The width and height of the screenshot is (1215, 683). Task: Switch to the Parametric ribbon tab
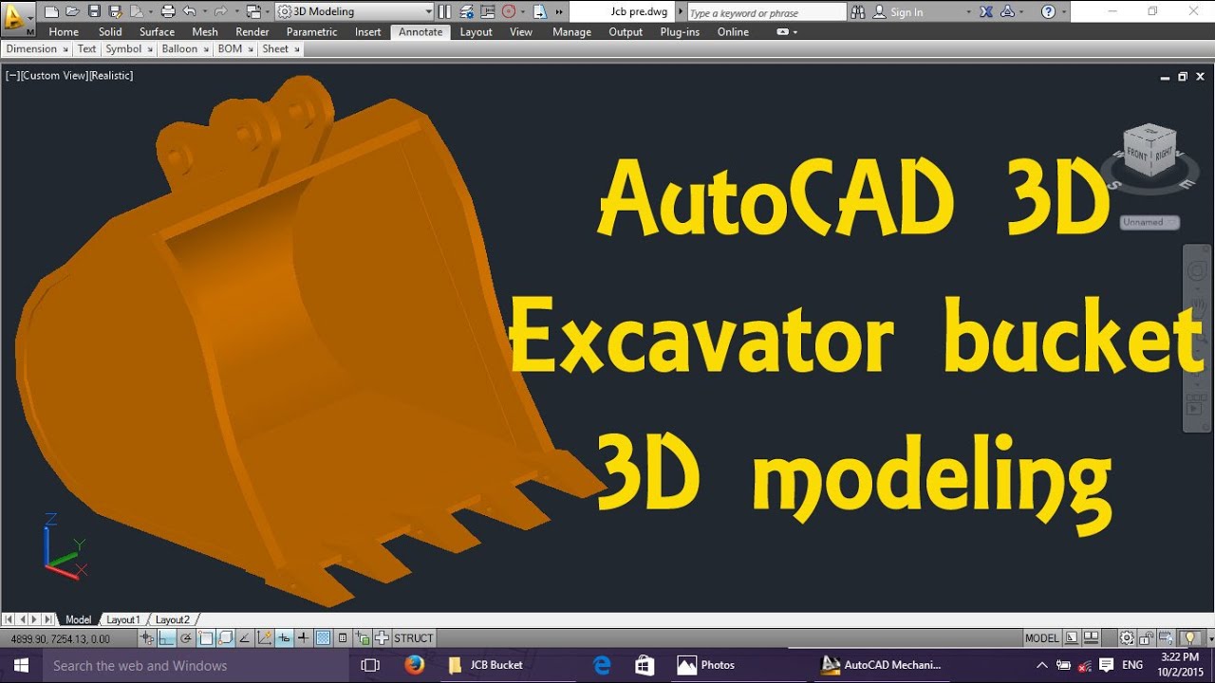pos(311,31)
